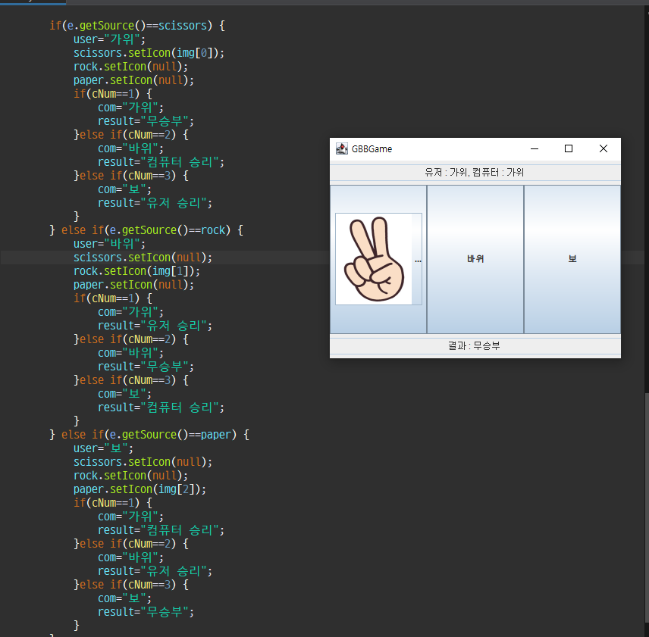Click the result label '결과 : 무승부'

[475, 345]
